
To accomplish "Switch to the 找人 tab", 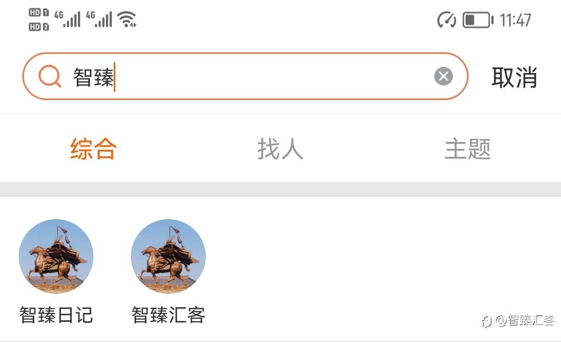I will [x=280, y=149].
